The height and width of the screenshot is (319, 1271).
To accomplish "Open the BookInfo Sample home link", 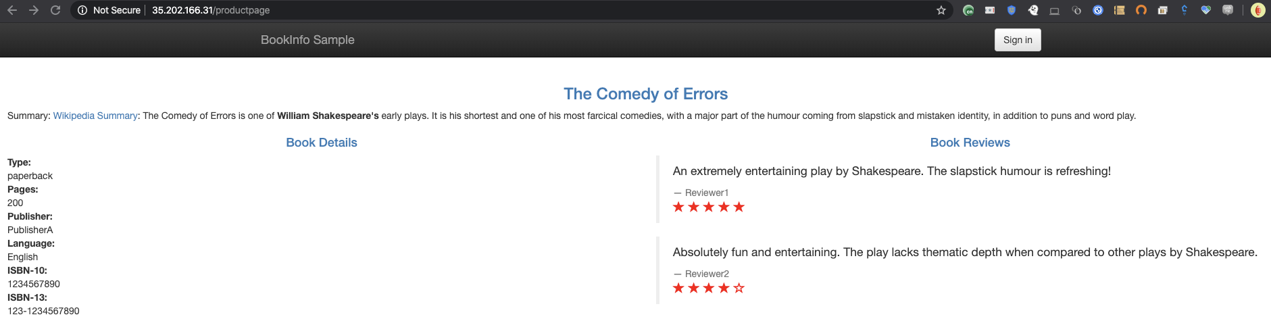I will coord(307,40).
